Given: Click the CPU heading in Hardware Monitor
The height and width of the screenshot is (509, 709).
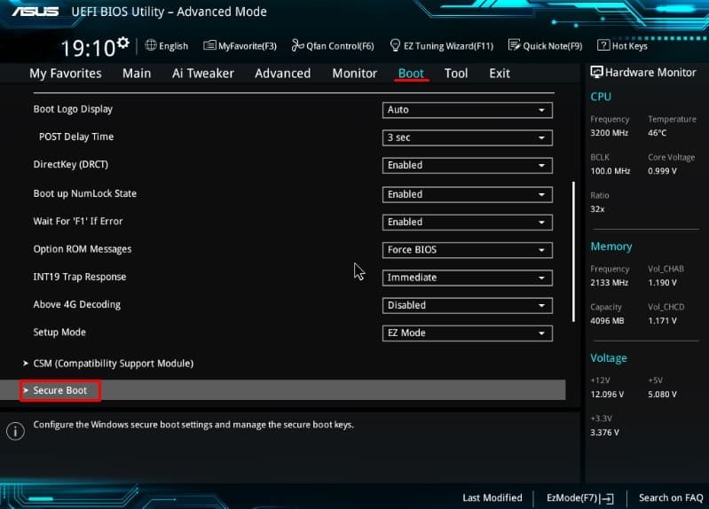Looking at the screenshot, I should pyautogui.click(x=601, y=97).
